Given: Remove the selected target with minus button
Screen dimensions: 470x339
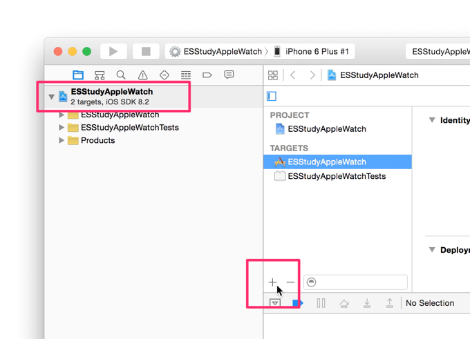Looking at the screenshot, I should (x=290, y=282).
